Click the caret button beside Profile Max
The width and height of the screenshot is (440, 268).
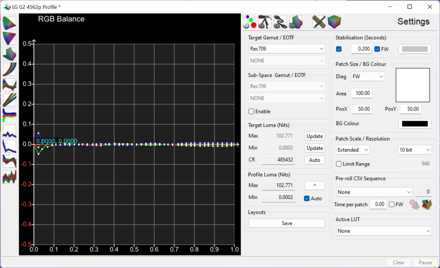[x=315, y=185]
